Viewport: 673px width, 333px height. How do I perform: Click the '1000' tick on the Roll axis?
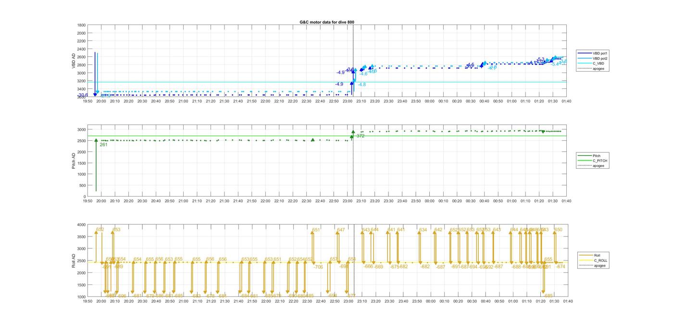click(x=81, y=296)
